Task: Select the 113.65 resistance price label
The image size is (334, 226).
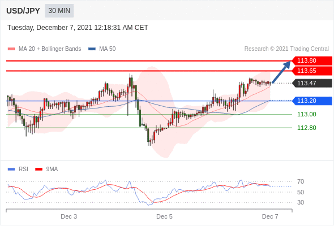Action: coord(312,71)
